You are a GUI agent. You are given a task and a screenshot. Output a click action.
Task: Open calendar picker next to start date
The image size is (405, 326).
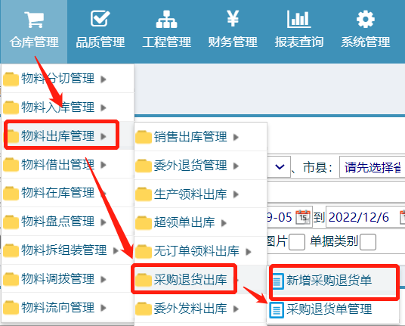click(x=303, y=216)
